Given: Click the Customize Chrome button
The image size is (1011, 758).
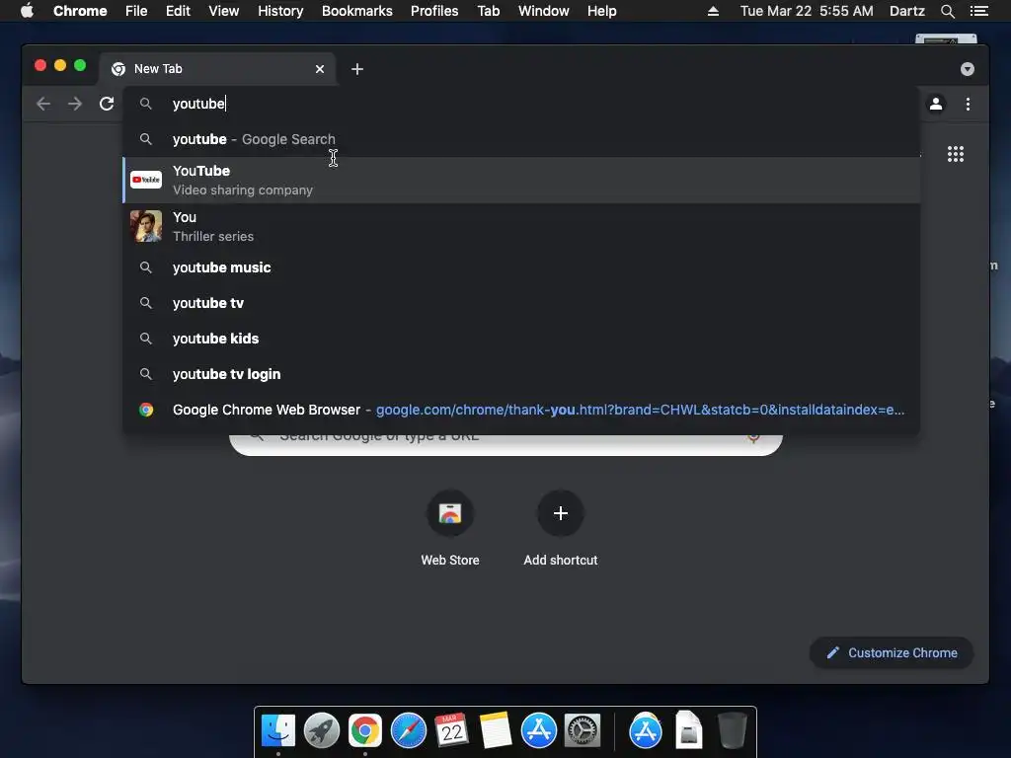Looking at the screenshot, I should (x=892, y=653).
